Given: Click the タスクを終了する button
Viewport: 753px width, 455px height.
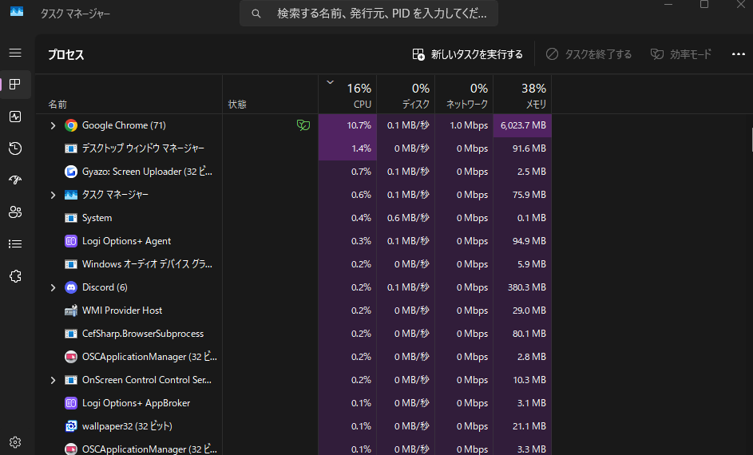Looking at the screenshot, I should click(589, 54).
